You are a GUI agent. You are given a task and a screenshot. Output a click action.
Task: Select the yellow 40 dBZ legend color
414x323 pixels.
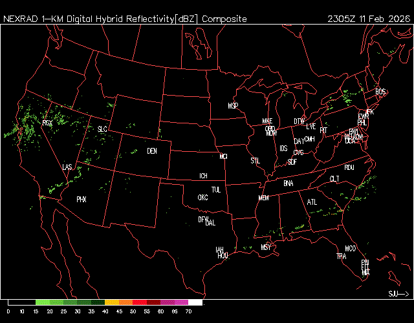(111, 302)
